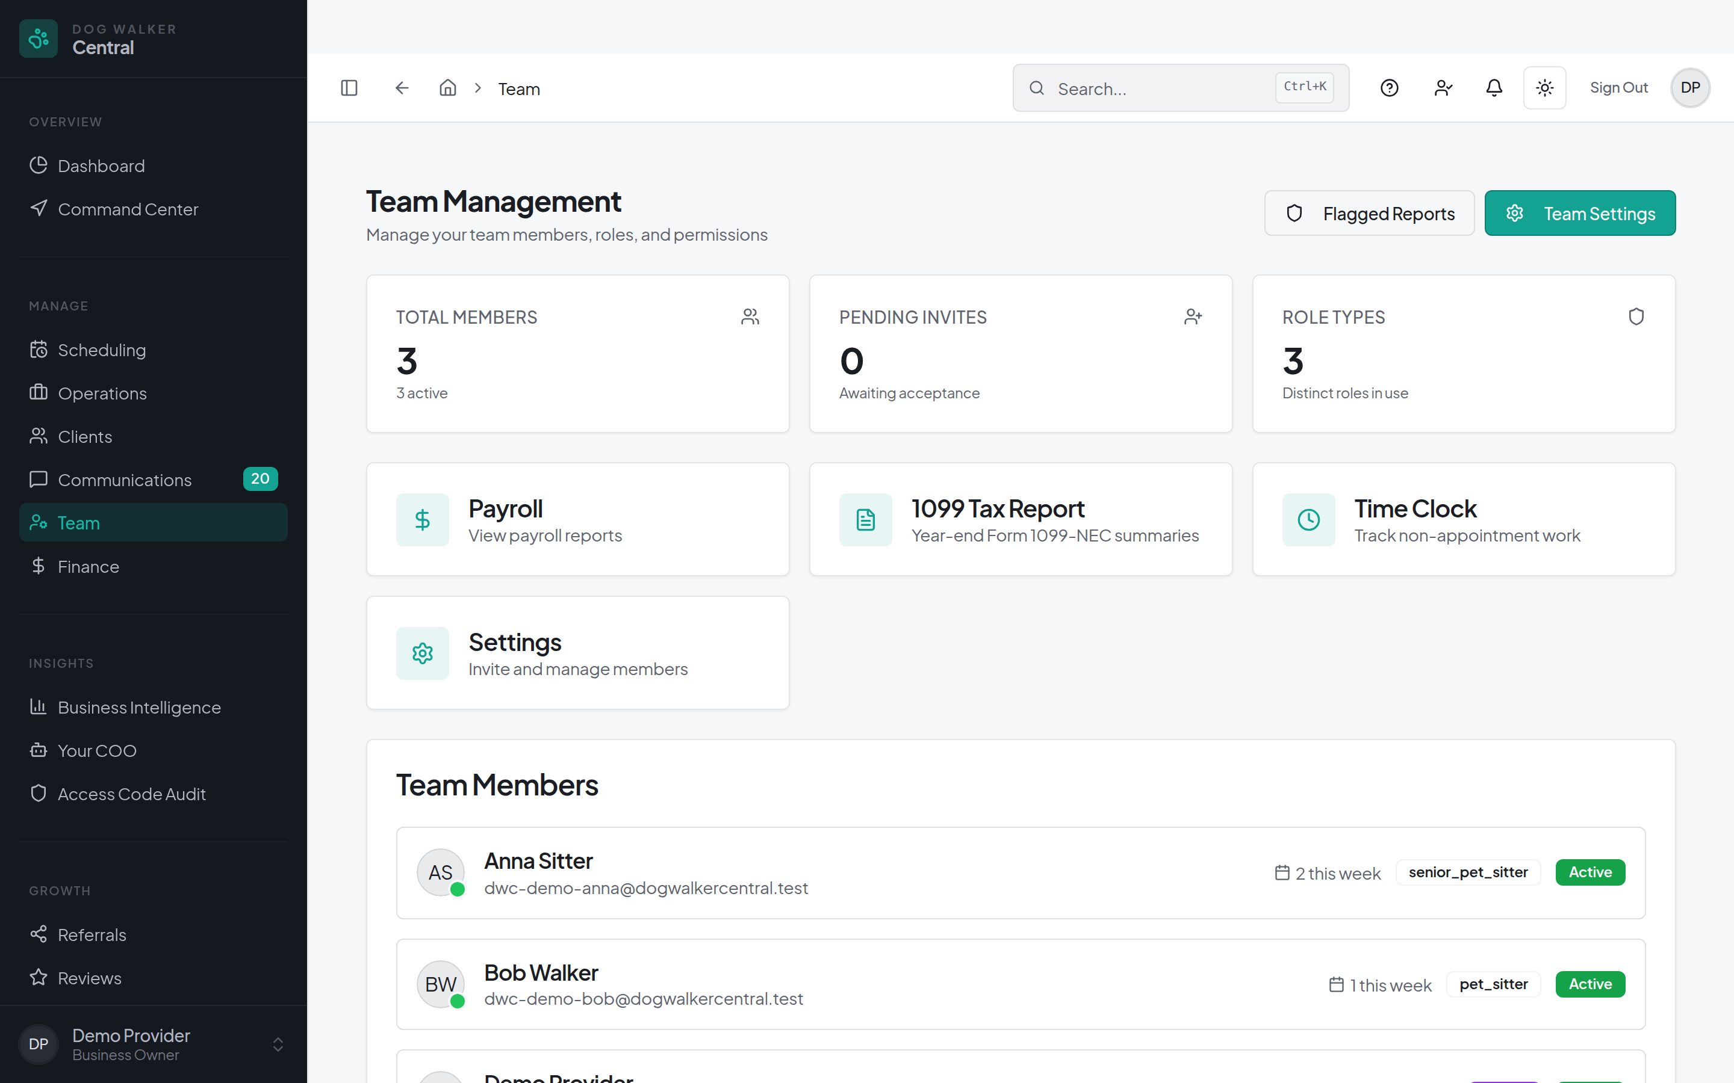
Task: Click the DP avatar in top bar
Action: 1690,87
